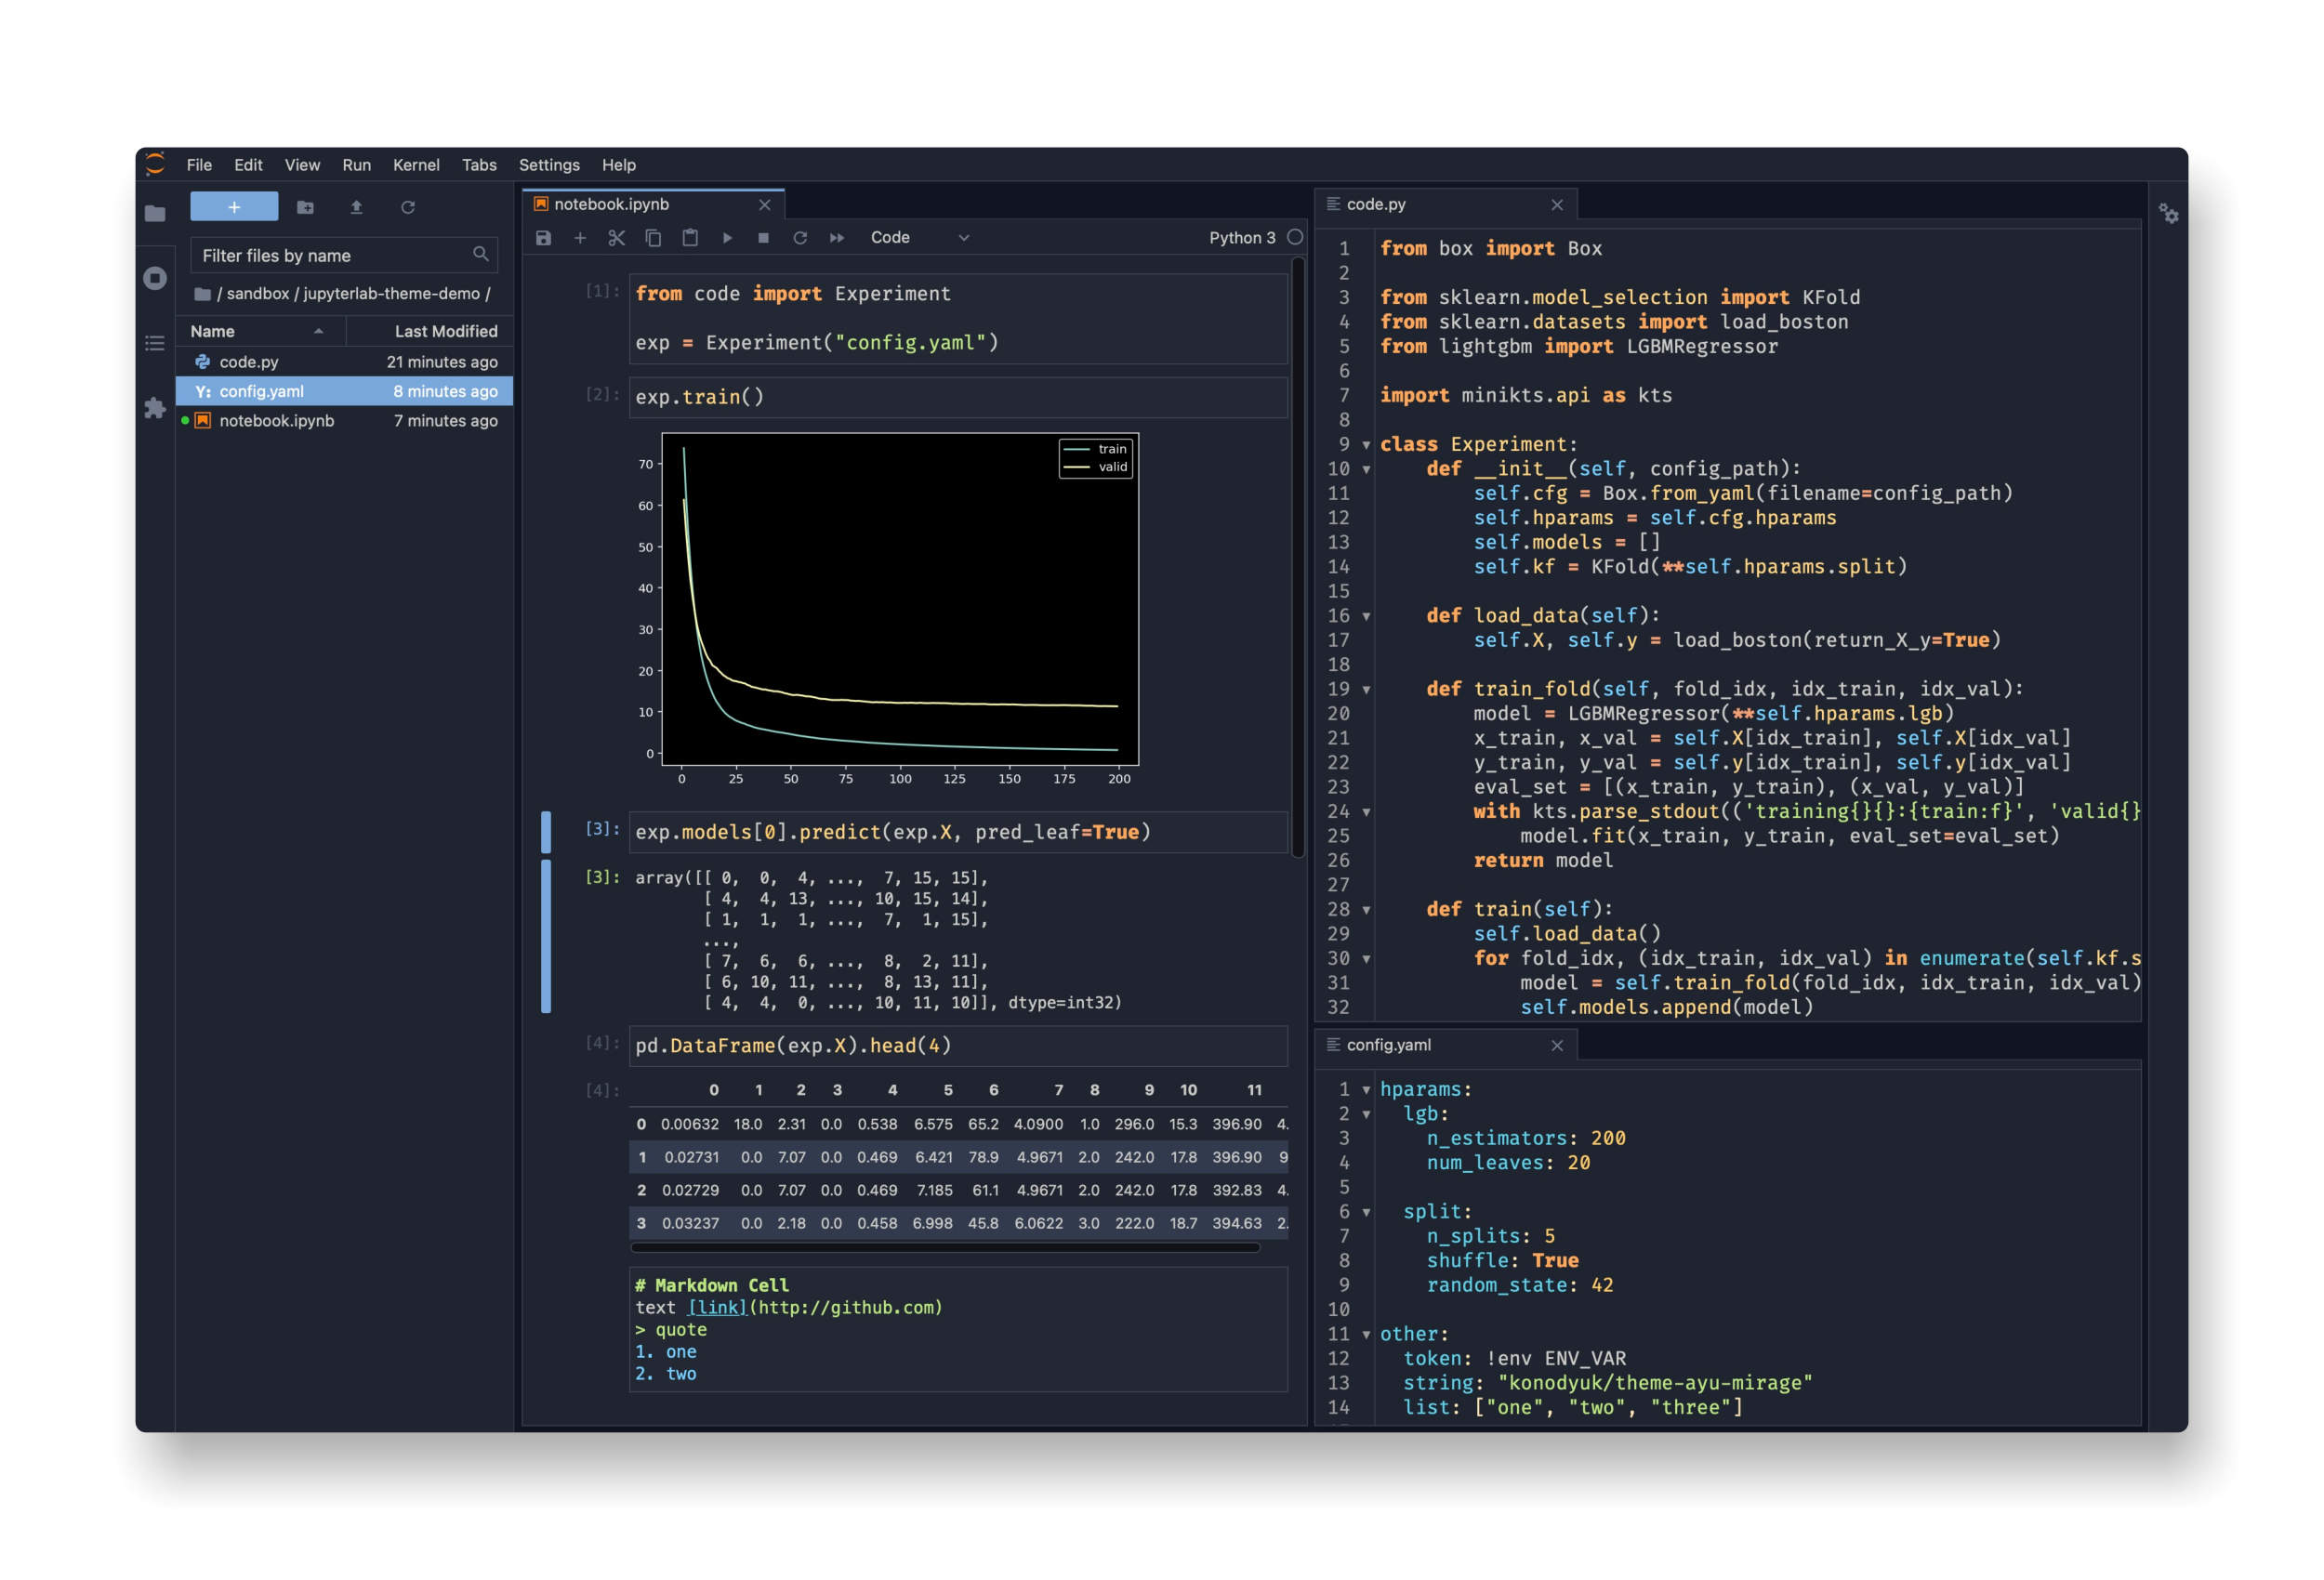Viewport: 2324px width, 1580px height.
Task: Collapse the class Experiment code fold
Action: [x=1366, y=445]
